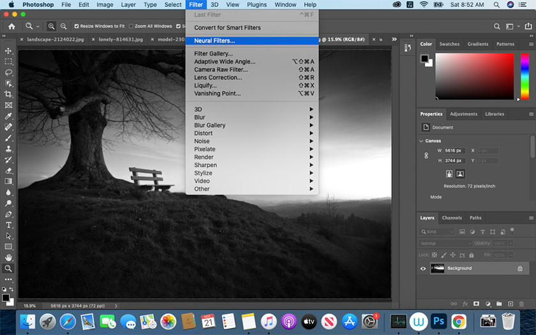Image resolution: width=536 pixels, height=335 pixels.
Task: Select the Rectangular Marquee tool
Action: 8,62
